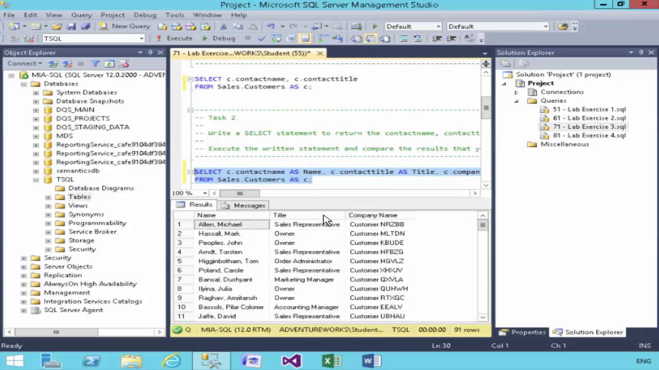Screen dimensions: 659x370
Task: Click the New Query toolbar button
Action: (125, 26)
